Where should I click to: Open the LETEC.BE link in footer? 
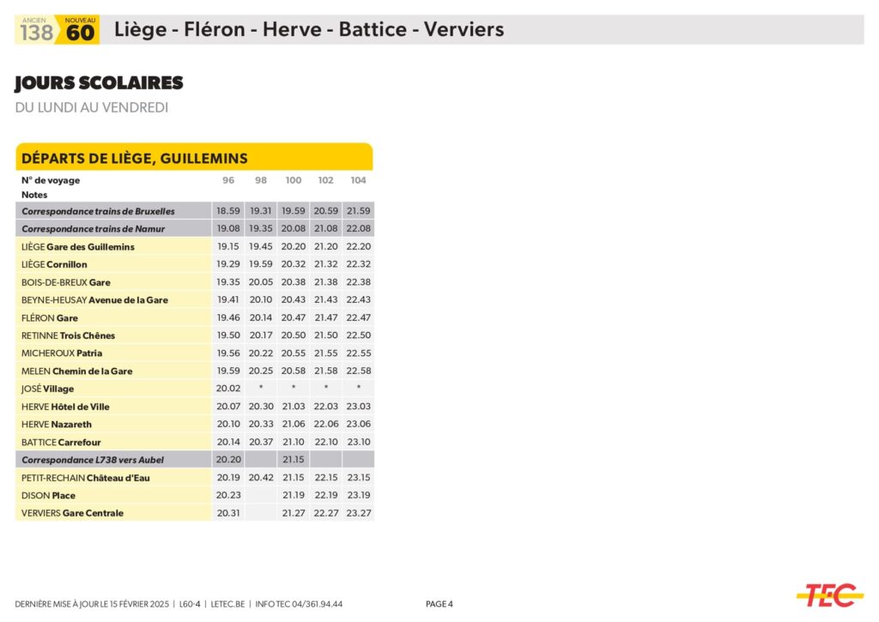(227, 604)
